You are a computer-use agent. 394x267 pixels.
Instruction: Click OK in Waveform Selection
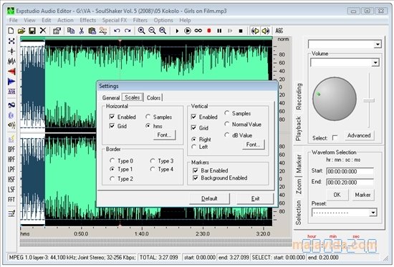pyautogui.click(x=337, y=195)
